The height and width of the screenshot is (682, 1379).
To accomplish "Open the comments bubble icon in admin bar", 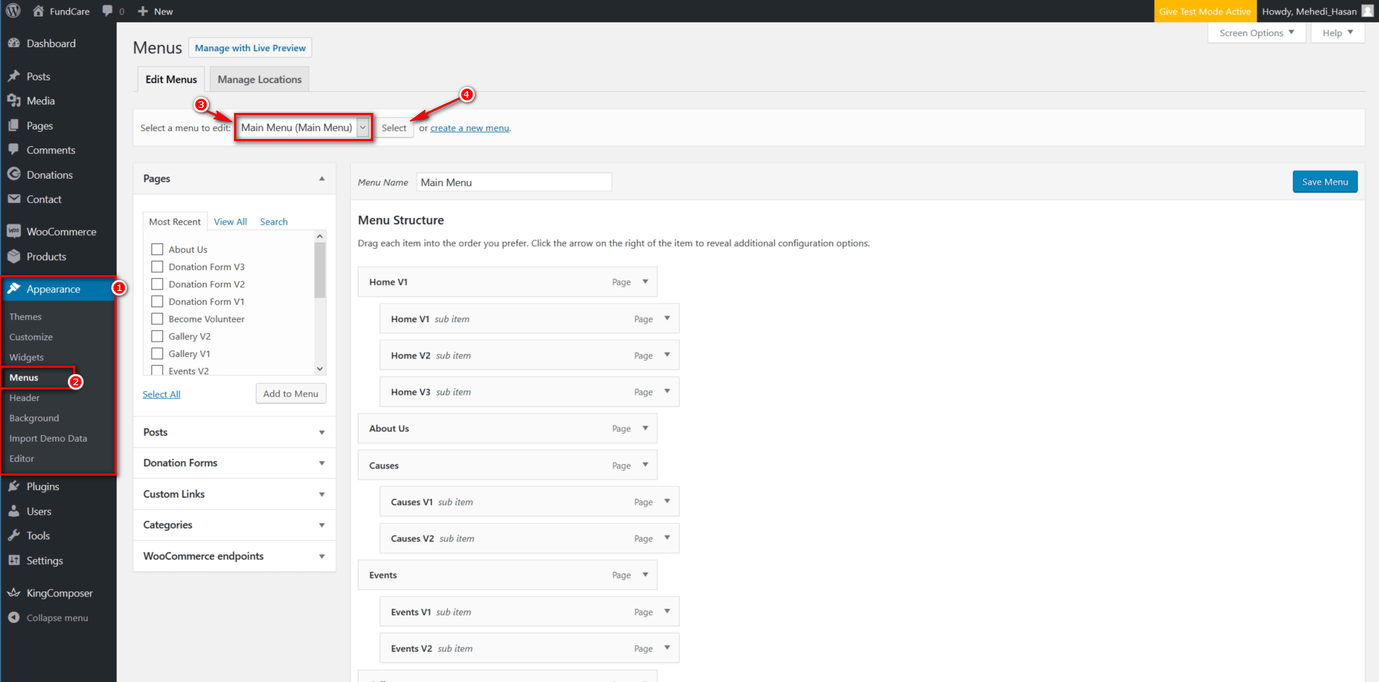I will 108,11.
